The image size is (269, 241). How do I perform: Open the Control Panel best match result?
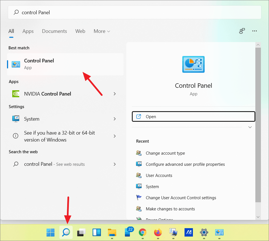pos(65,64)
